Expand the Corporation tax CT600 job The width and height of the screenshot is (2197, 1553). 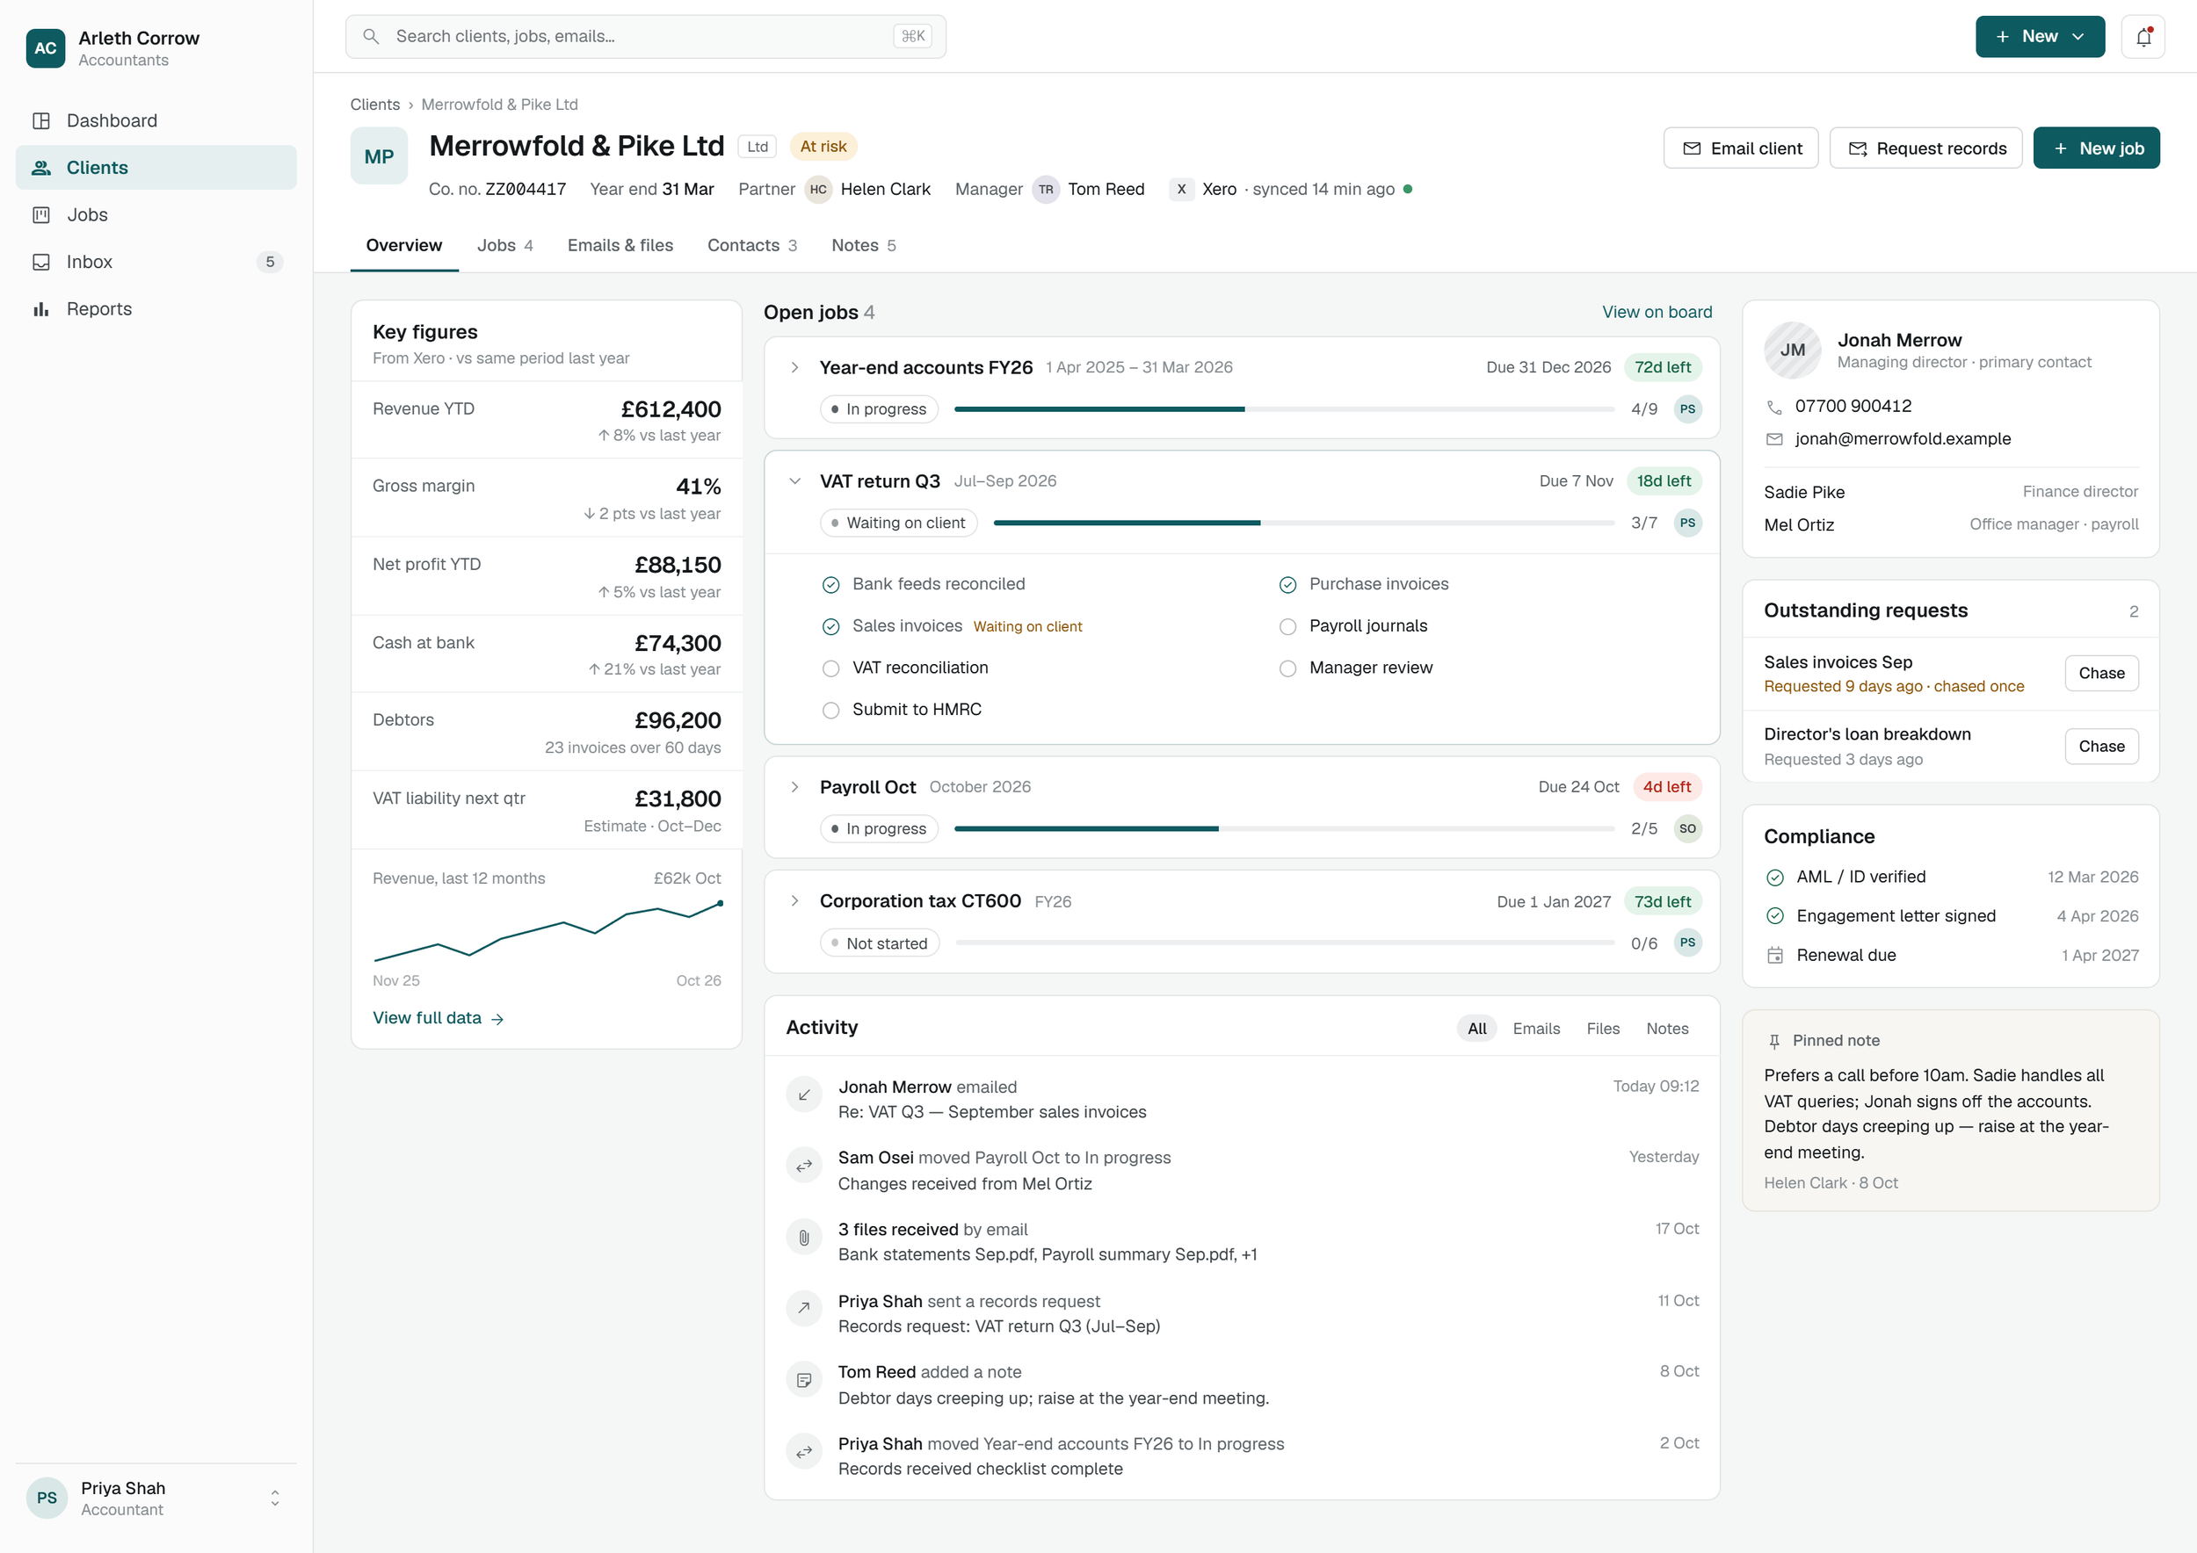pos(794,901)
